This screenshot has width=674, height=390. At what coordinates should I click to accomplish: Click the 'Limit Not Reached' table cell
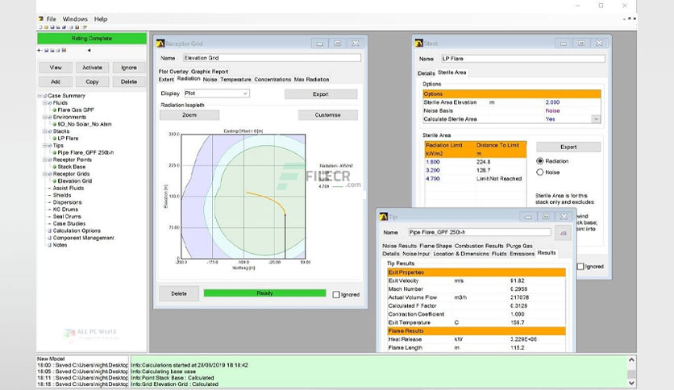coord(498,178)
